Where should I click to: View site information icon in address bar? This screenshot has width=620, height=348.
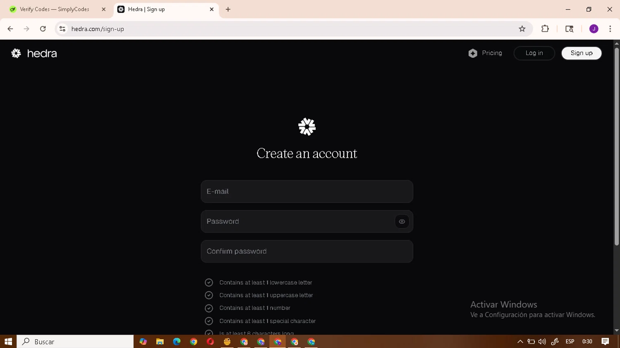tap(62, 29)
